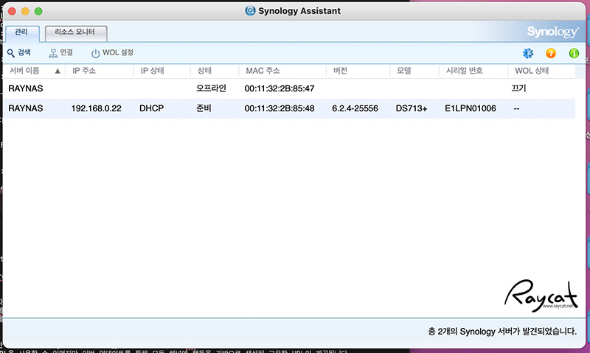Sort by IP 주소 column header
The height and width of the screenshot is (353, 590).
84,71
